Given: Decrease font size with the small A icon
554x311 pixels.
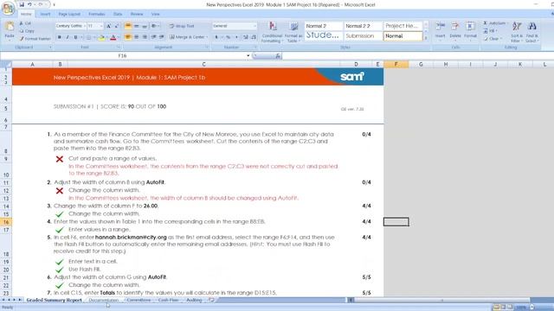Looking at the screenshot, I should (x=117, y=26).
